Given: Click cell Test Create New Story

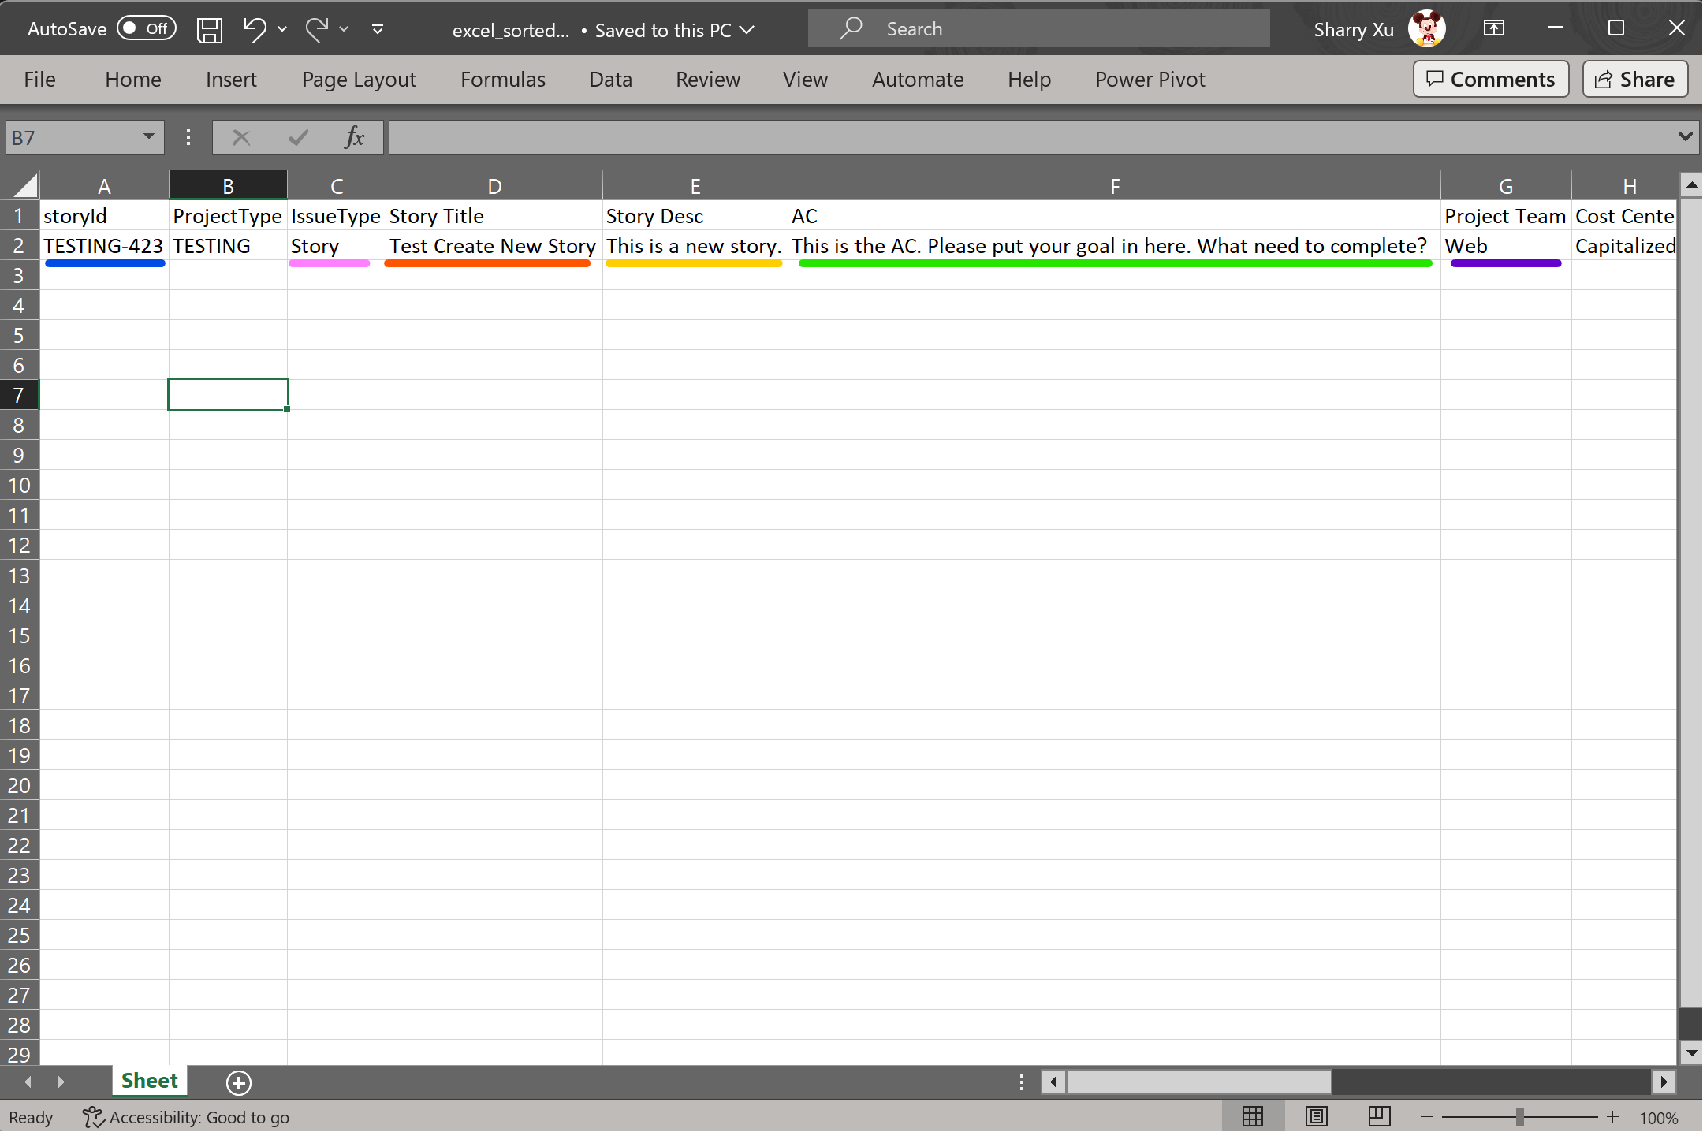Looking at the screenshot, I should tap(494, 246).
